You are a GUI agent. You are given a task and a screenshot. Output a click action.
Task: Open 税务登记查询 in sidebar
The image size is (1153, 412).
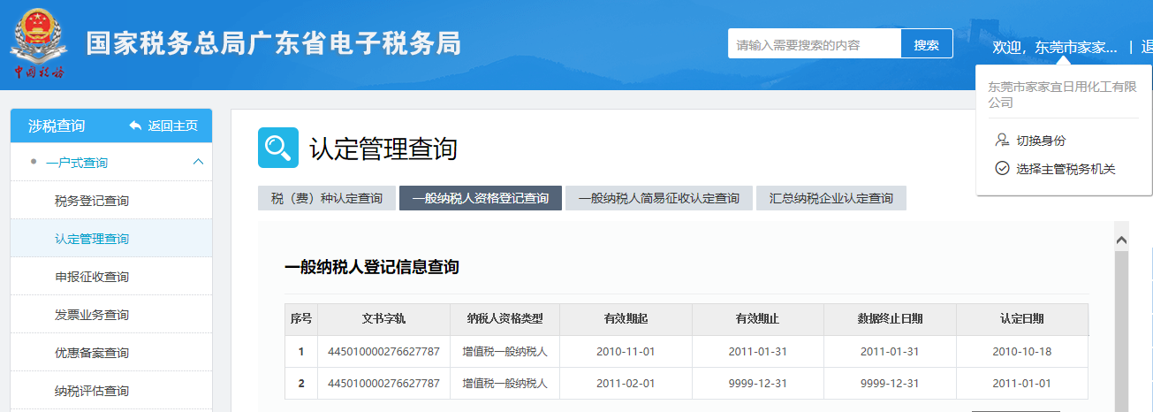pyautogui.click(x=92, y=201)
